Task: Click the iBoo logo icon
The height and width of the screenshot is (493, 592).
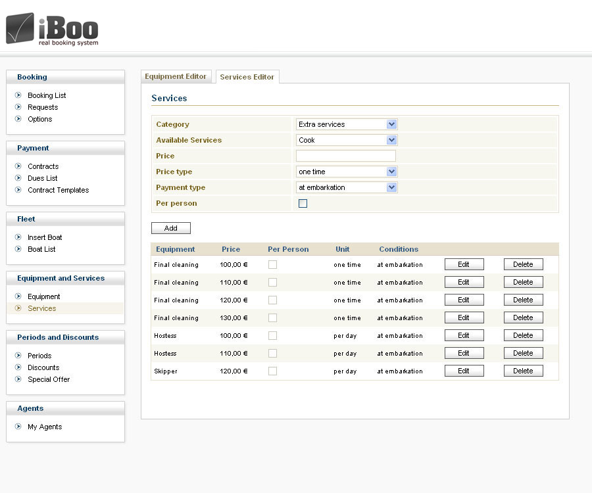Action: click(x=20, y=28)
